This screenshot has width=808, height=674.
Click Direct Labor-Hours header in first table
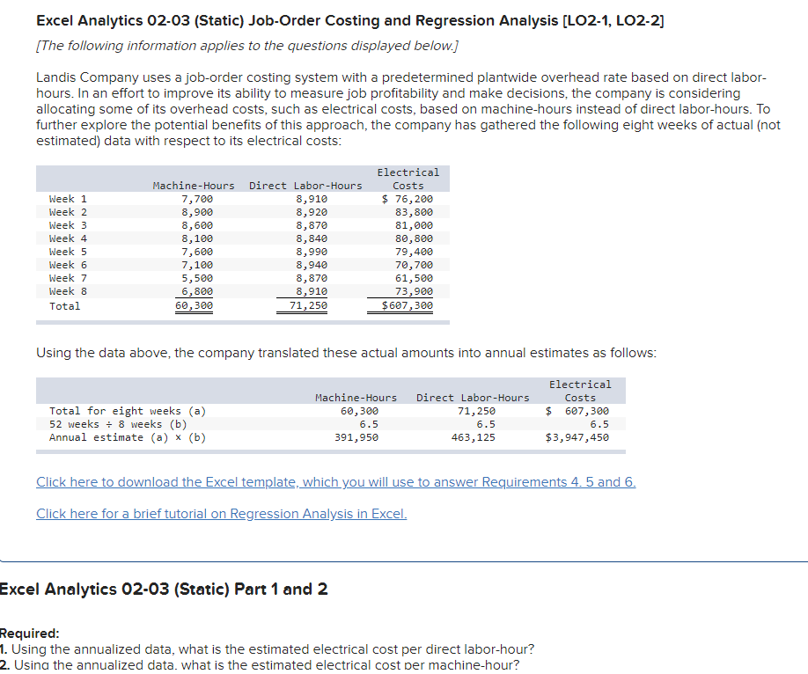pos(305,186)
